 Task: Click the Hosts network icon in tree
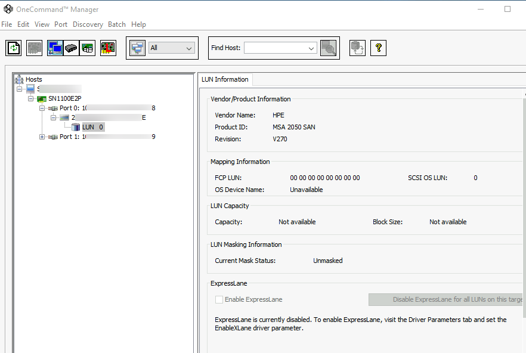tap(19, 79)
